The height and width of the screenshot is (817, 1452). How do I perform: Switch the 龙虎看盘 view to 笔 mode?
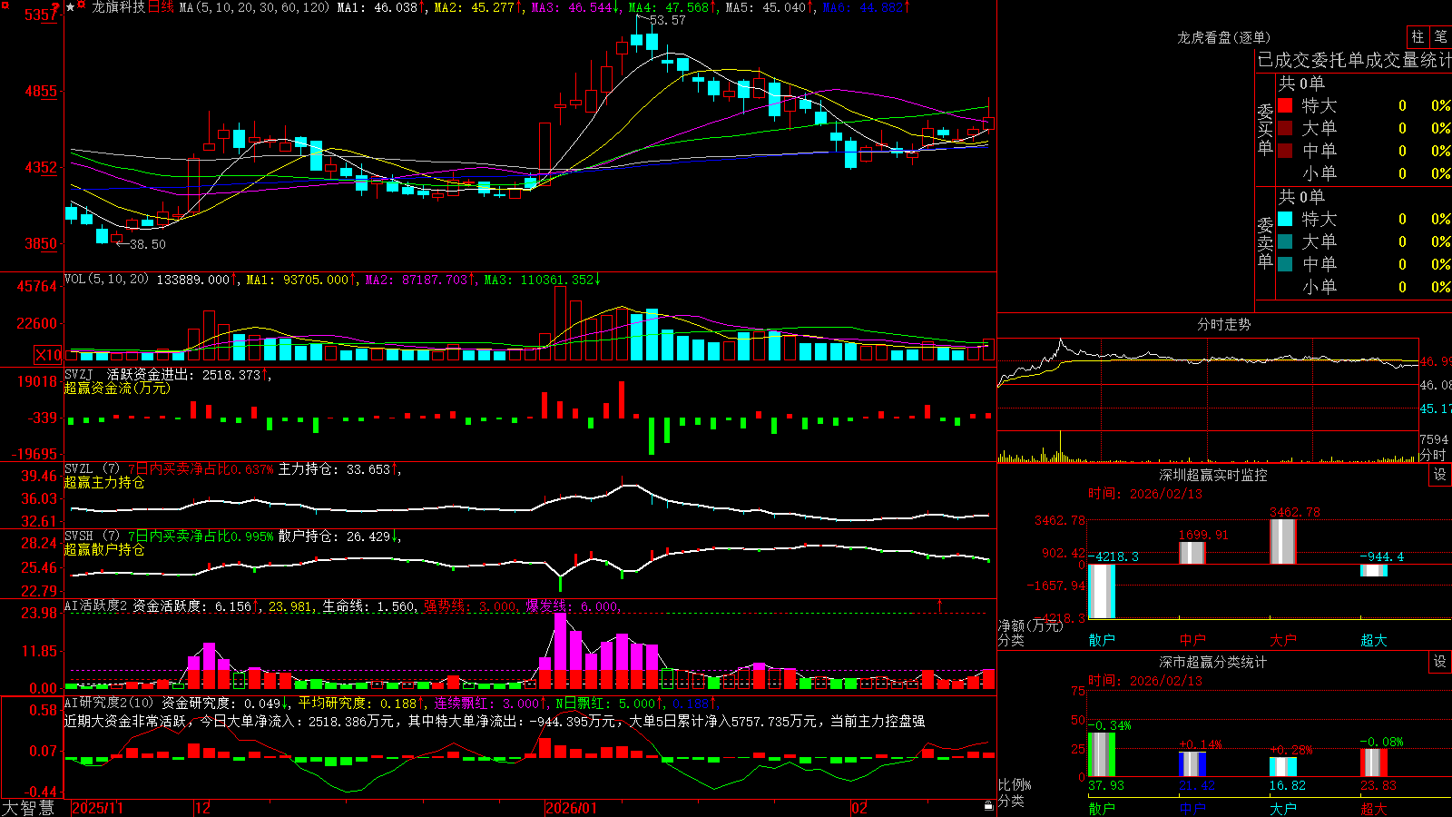(1440, 36)
